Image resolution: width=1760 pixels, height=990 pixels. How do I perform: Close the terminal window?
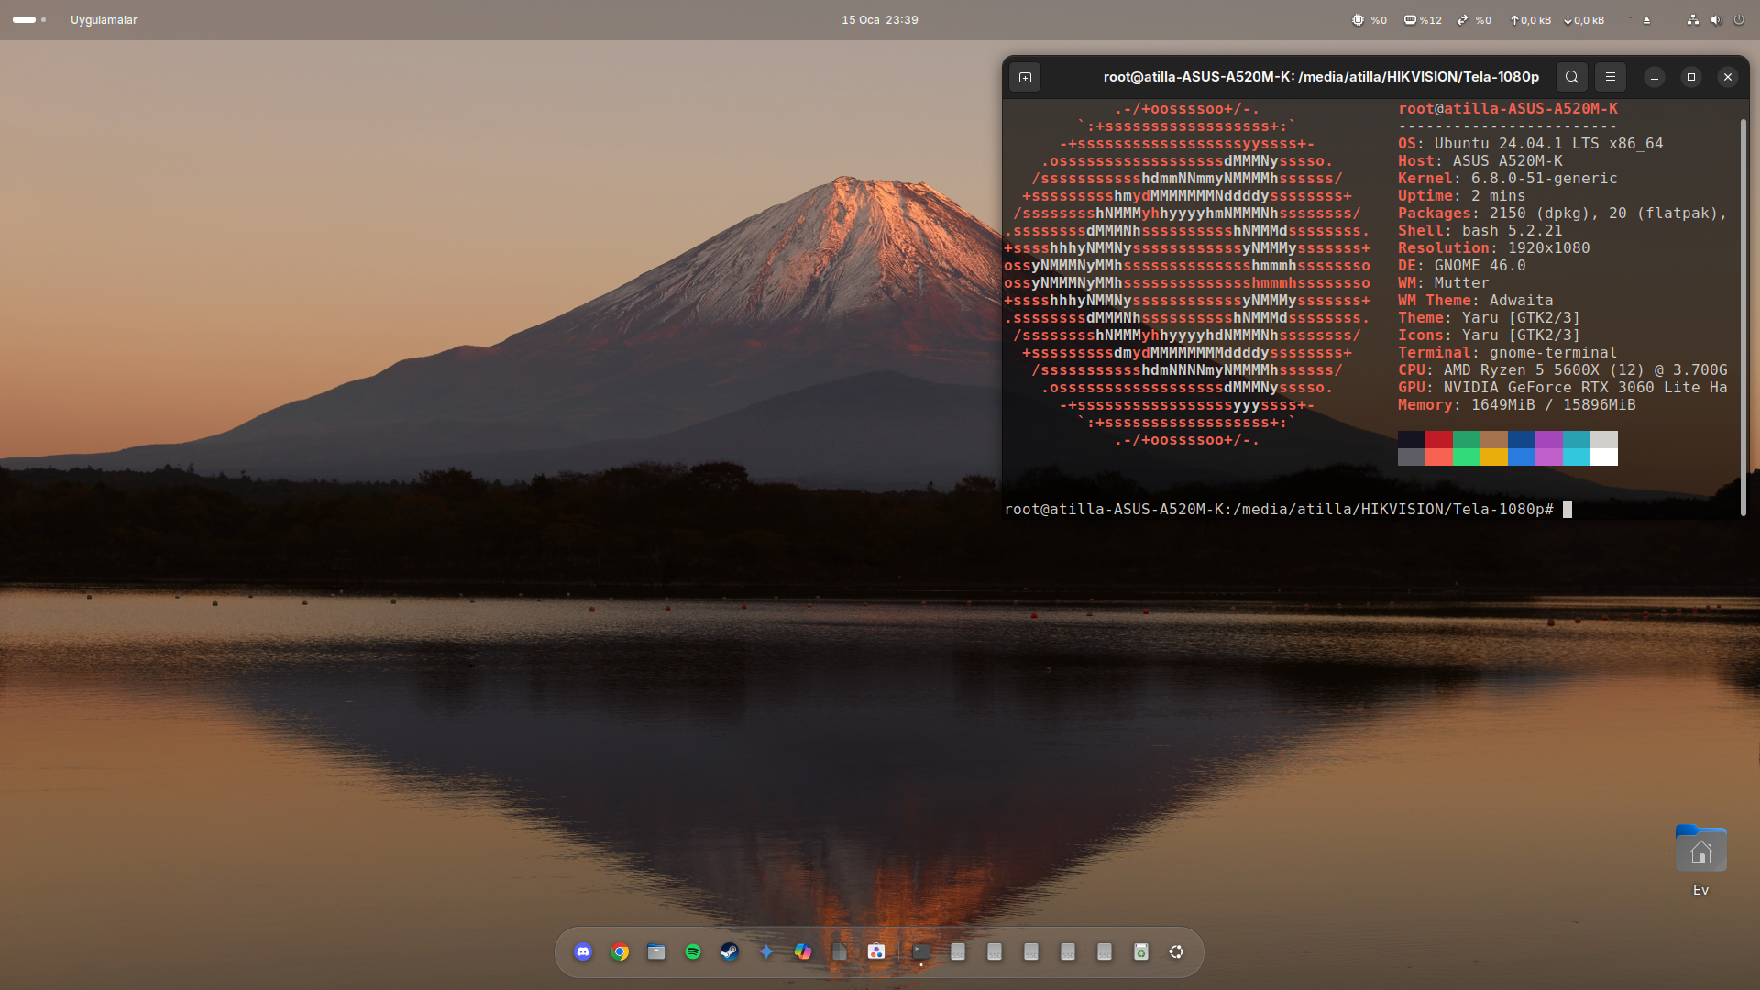pos(1728,77)
